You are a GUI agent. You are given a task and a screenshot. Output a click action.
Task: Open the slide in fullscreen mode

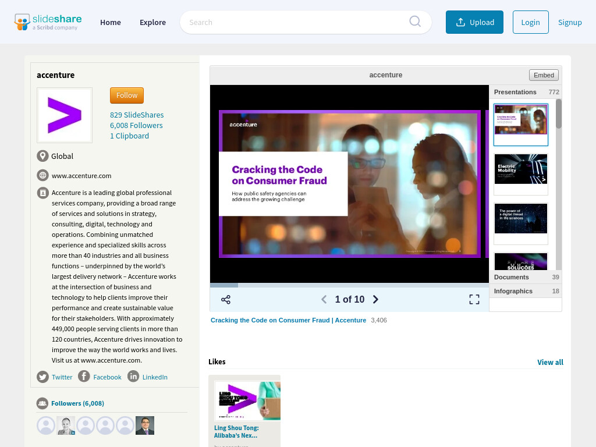pyautogui.click(x=474, y=300)
